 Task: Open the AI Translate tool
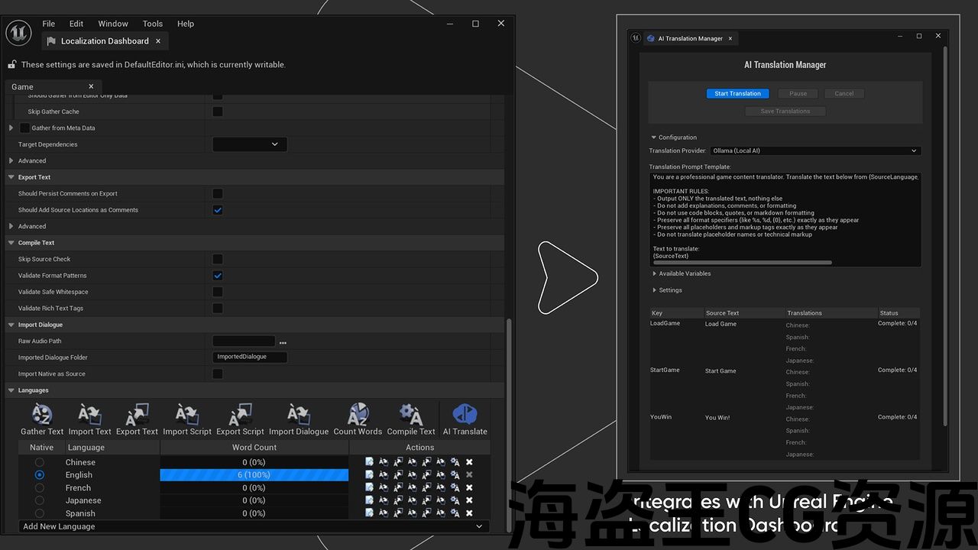[465, 420]
